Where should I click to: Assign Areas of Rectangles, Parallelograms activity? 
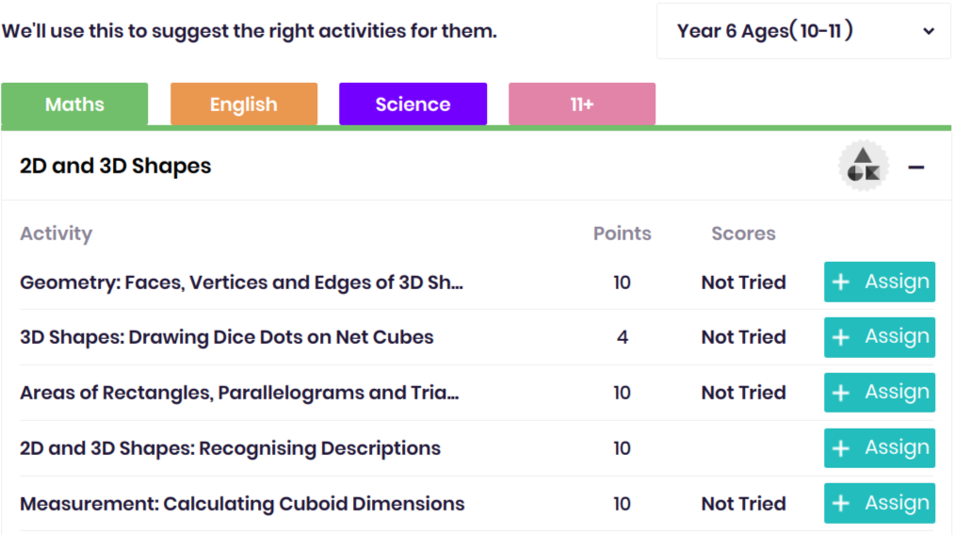(x=880, y=393)
